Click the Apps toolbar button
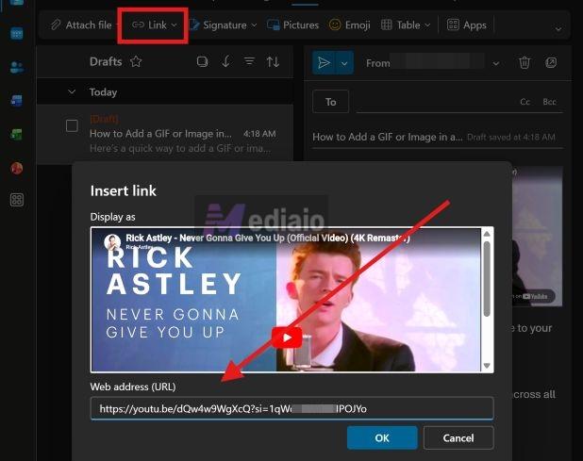The width and height of the screenshot is (583, 461). pyautogui.click(x=466, y=25)
